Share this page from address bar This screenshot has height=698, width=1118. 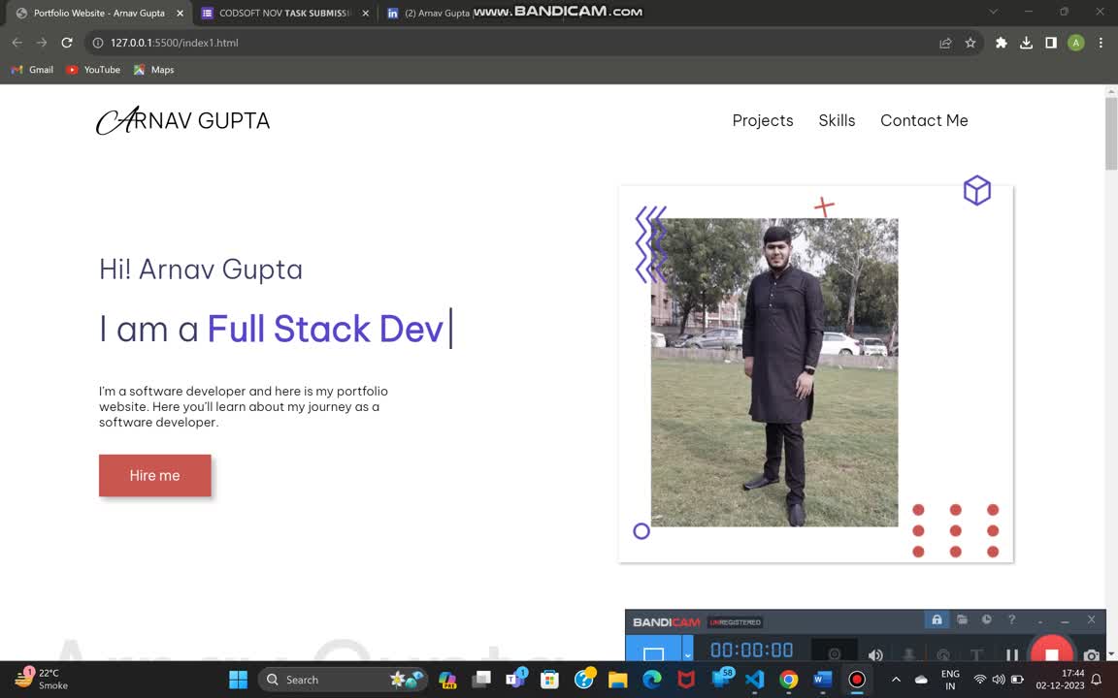coord(945,43)
